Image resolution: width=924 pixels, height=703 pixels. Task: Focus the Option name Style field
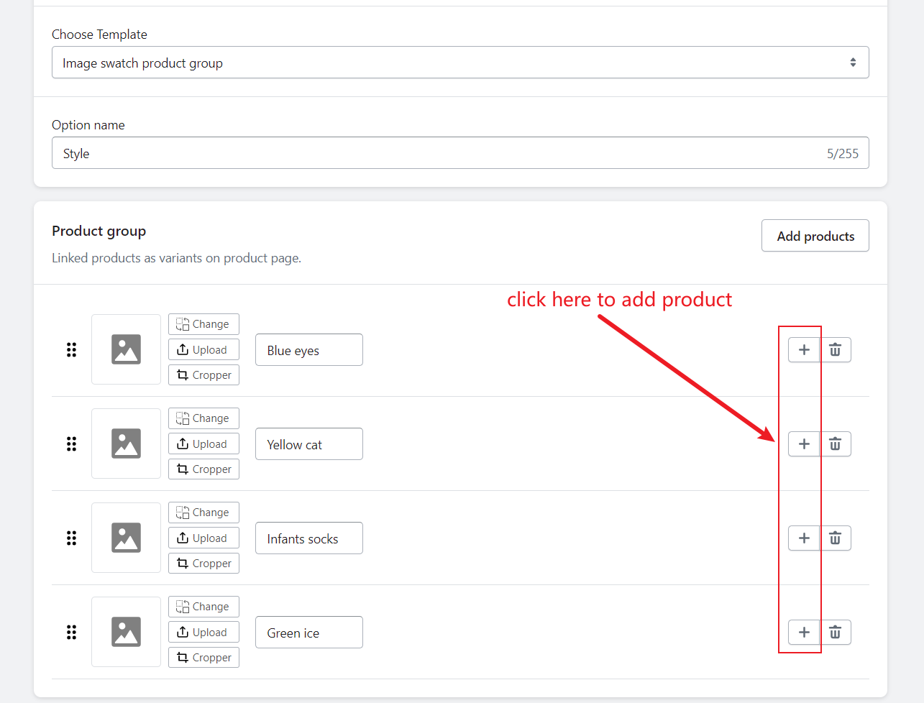pos(439,153)
